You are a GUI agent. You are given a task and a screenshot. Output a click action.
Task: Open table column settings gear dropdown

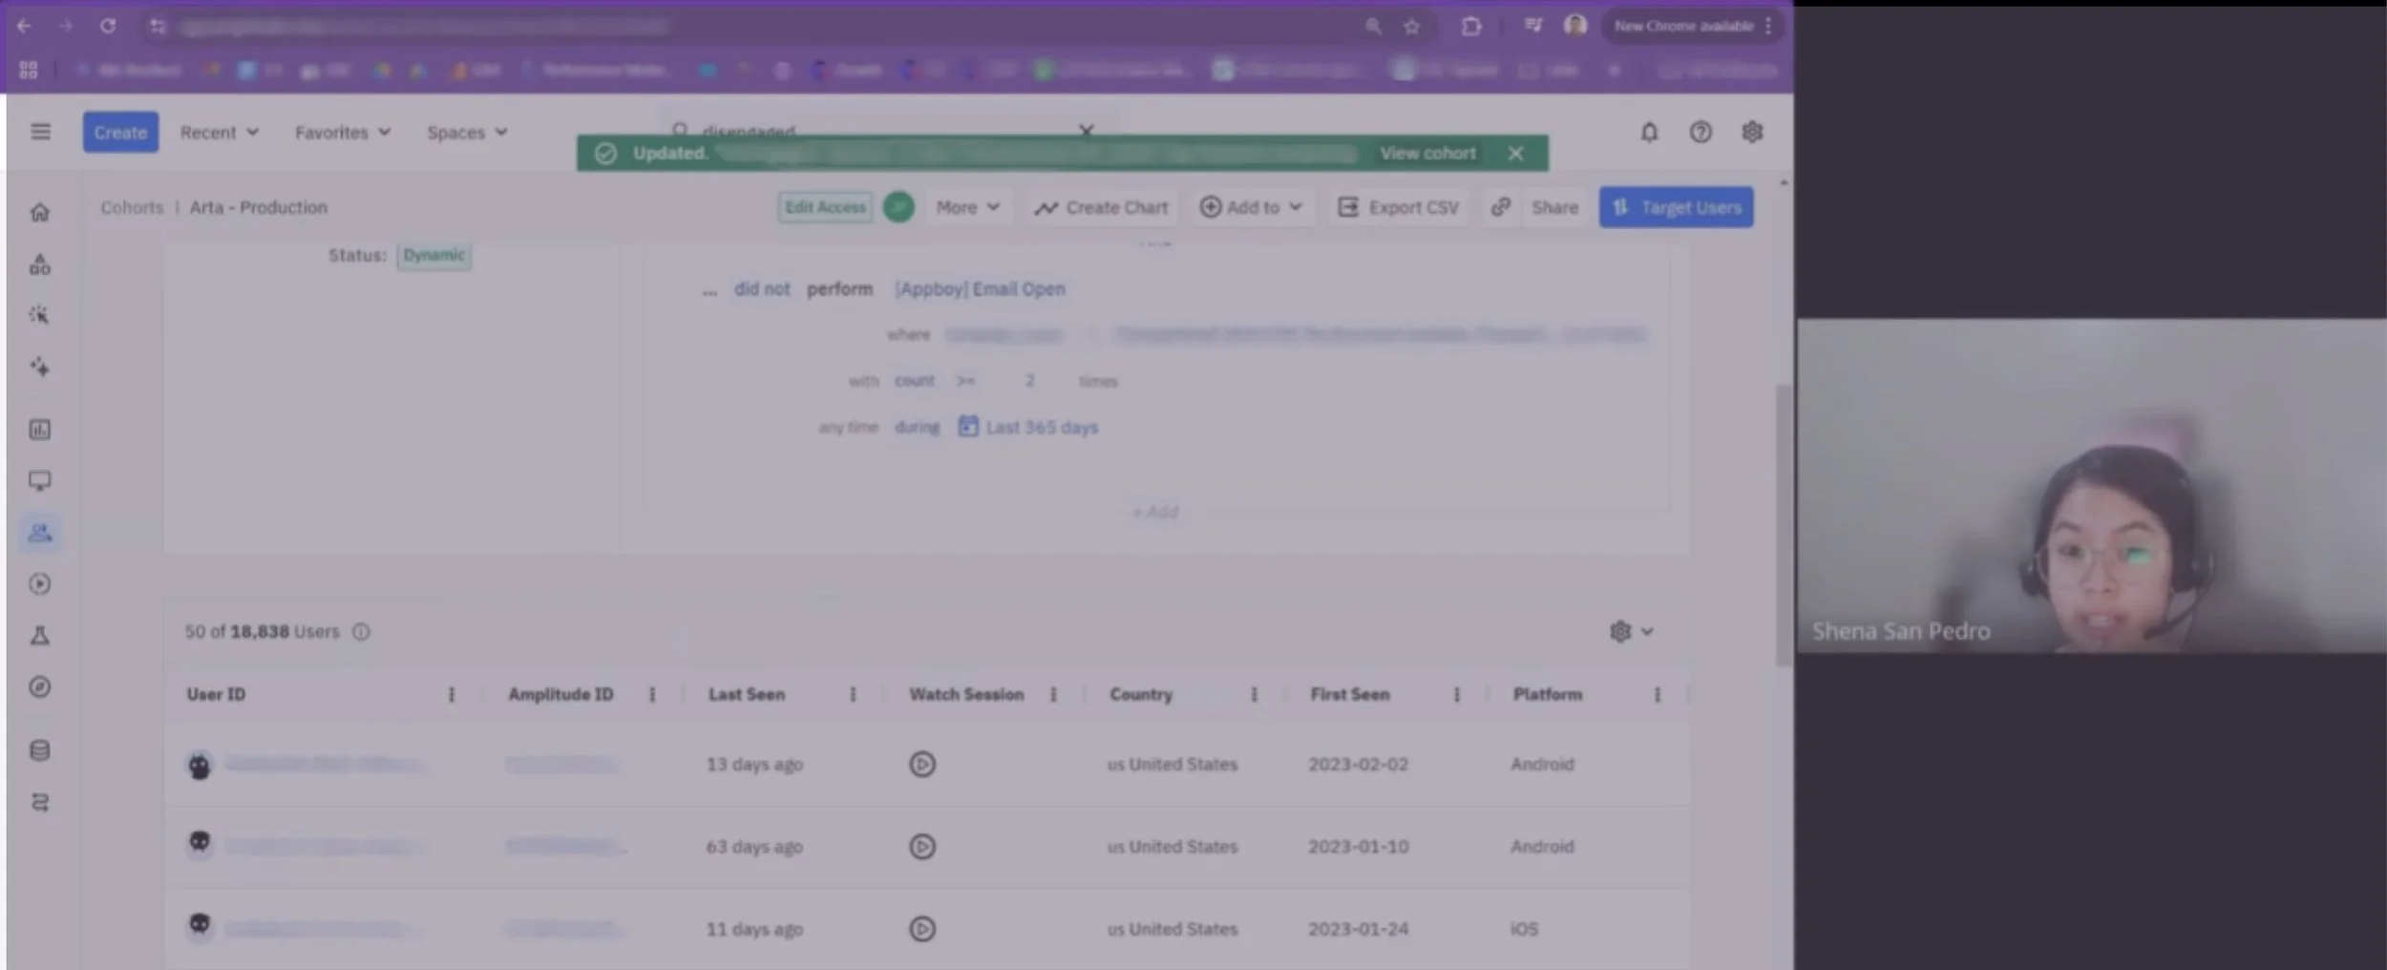pyautogui.click(x=1632, y=632)
